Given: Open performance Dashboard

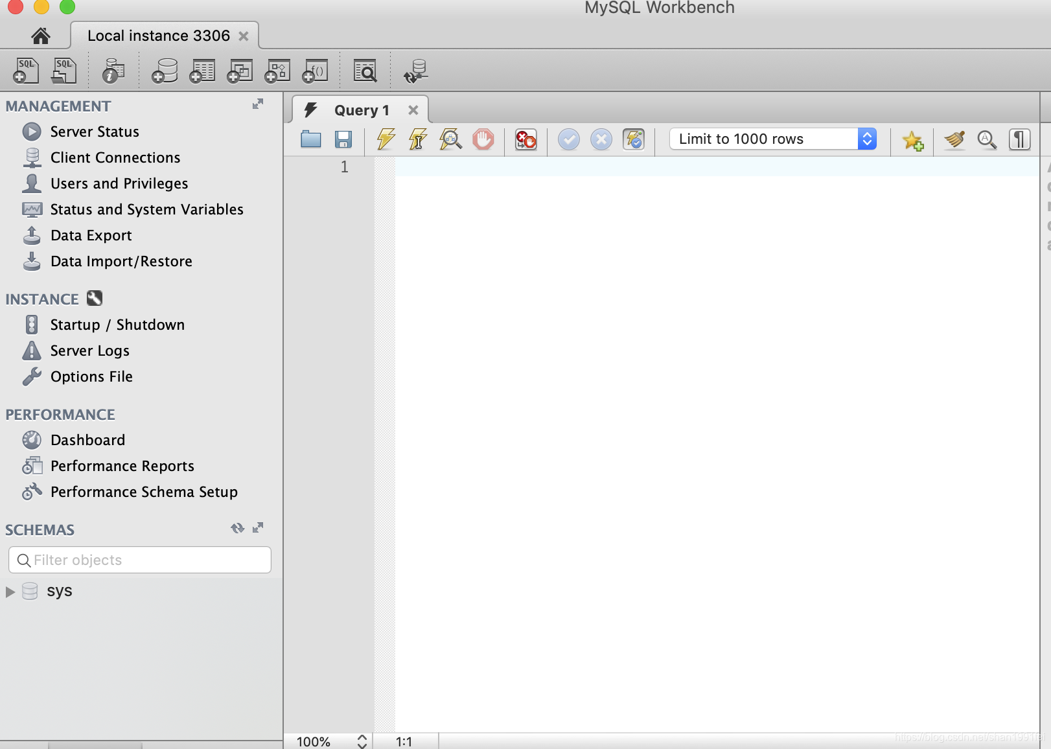Looking at the screenshot, I should click(87, 440).
